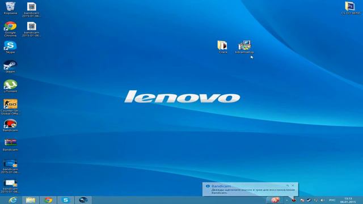Close the Bandicam notification balloon
The height and width of the screenshot is (204, 363).
(293, 185)
